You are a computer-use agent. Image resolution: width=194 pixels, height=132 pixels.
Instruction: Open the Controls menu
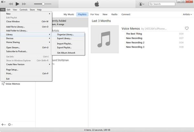coord(23,10)
